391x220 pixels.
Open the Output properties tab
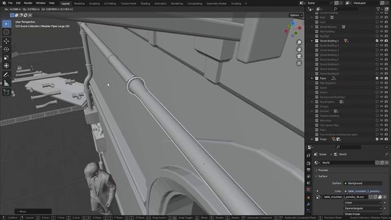tap(309, 170)
